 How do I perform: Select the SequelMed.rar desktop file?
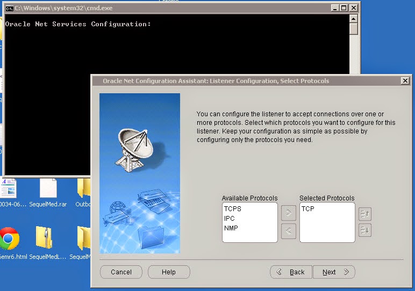point(48,192)
